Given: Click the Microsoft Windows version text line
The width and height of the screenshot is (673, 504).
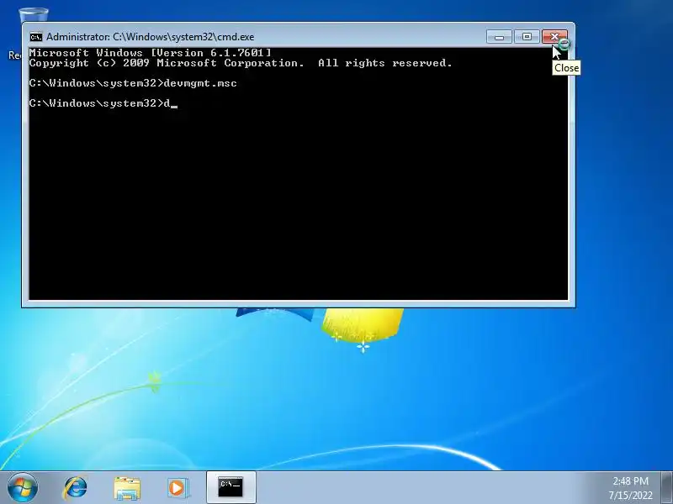Looking at the screenshot, I should click(151, 53).
